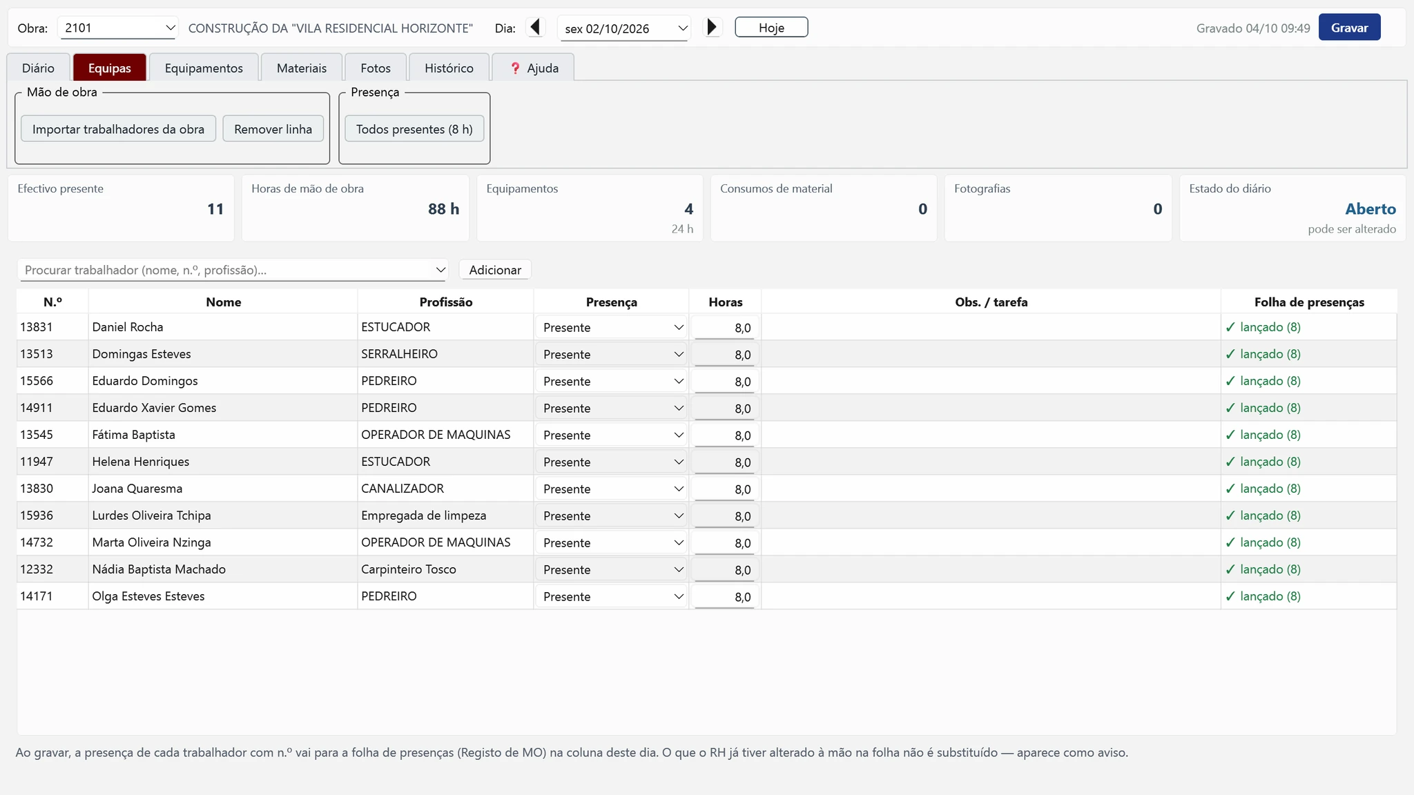The width and height of the screenshot is (1414, 795).
Task: Open Presença dropdown for Fátima Baptista
Action: click(612, 435)
